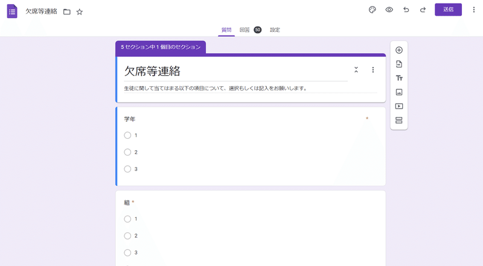This screenshot has height=266, width=483.
Task: Edit the form description text field
Action: point(251,88)
